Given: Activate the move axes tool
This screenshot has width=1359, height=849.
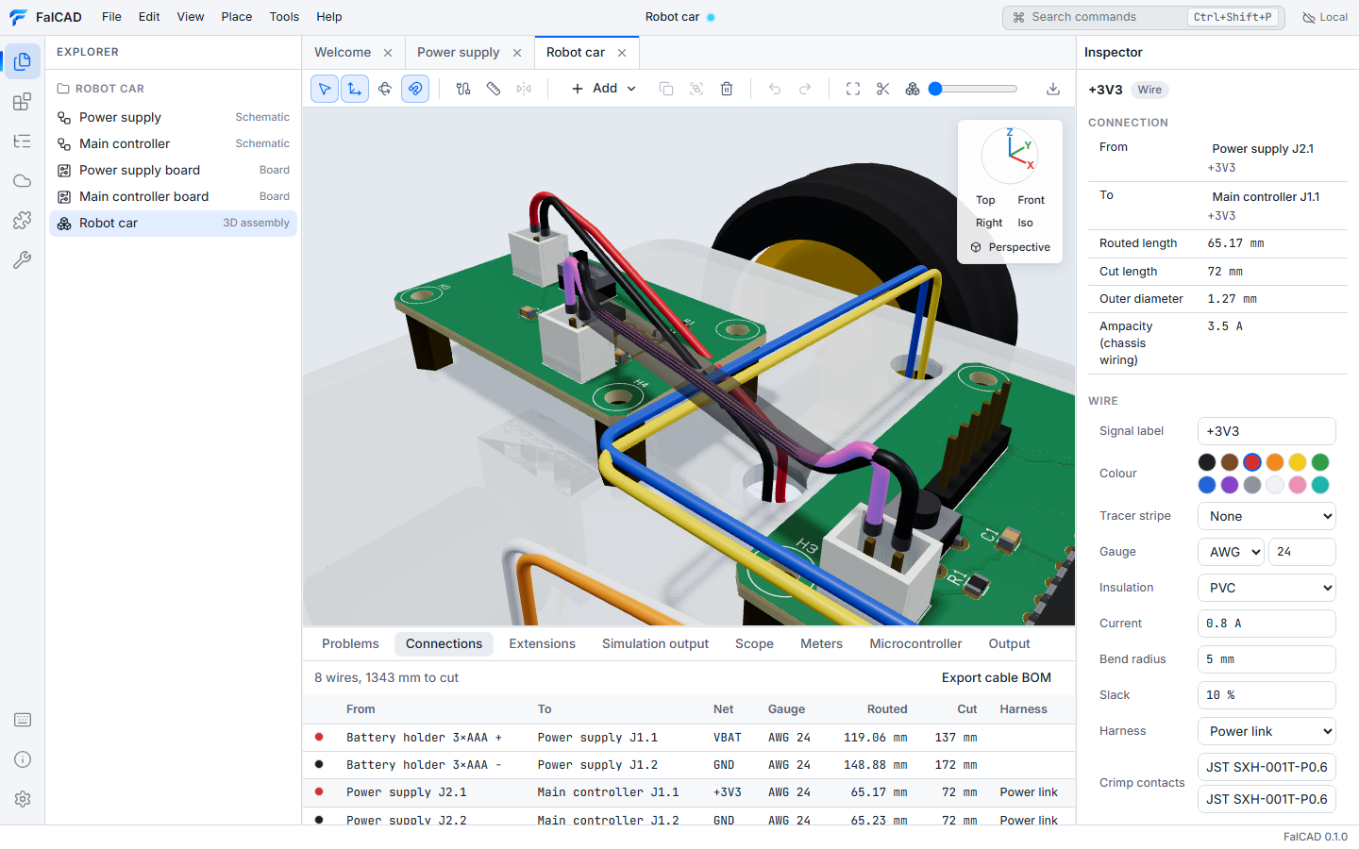Looking at the screenshot, I should [355, 89].
